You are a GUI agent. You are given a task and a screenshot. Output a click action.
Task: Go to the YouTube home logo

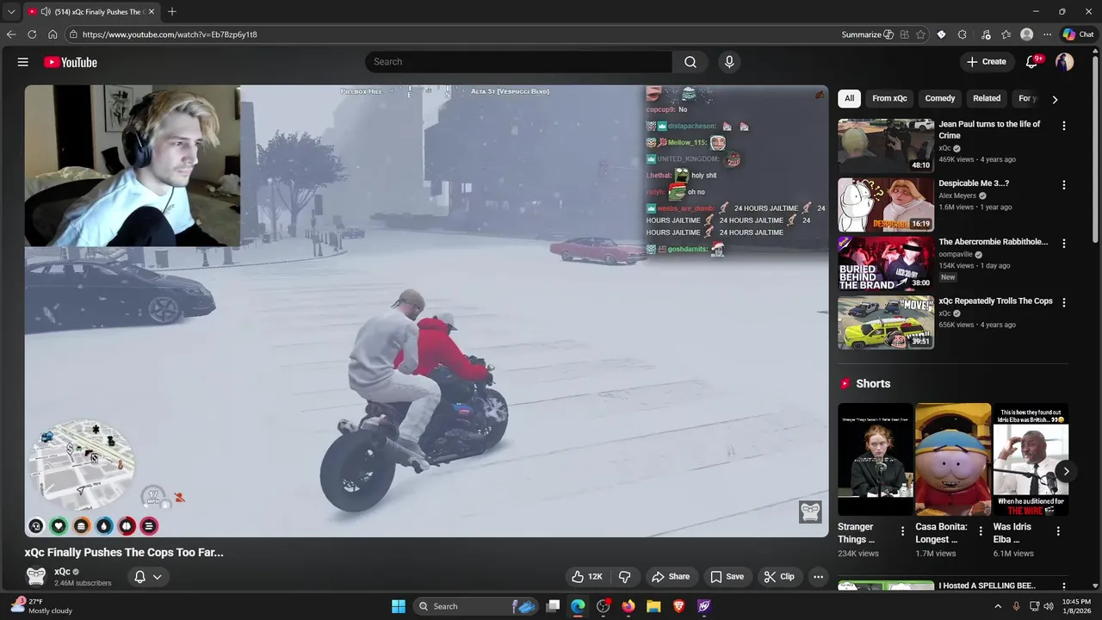click(x=71, y=62)
